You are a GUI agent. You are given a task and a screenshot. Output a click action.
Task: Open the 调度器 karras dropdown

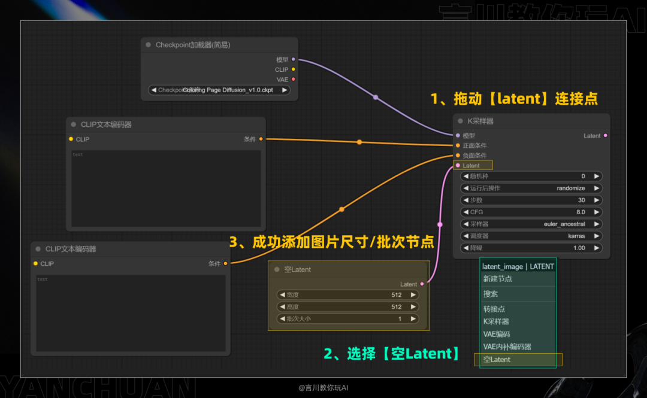point(531,236)
